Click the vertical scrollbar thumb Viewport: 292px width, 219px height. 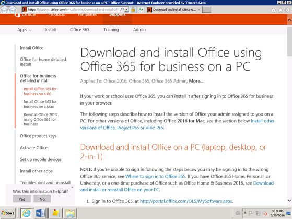pyautogui.click(x=289, y=41)
